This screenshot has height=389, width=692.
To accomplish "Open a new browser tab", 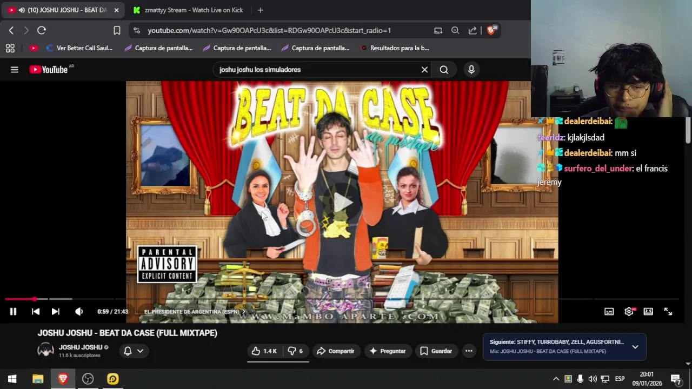I will (x=260, y=10).
